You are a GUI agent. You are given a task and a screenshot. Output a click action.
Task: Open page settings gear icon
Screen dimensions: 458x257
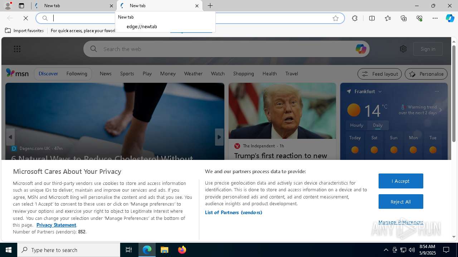pos(403,49)
